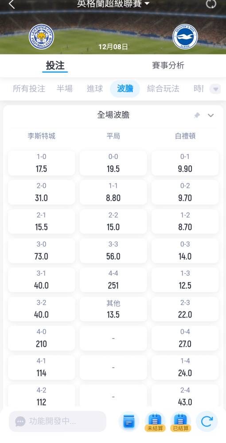Tap the back arrow icon
The height and width of the screenshot is (443, 226).
pos(12,4)
